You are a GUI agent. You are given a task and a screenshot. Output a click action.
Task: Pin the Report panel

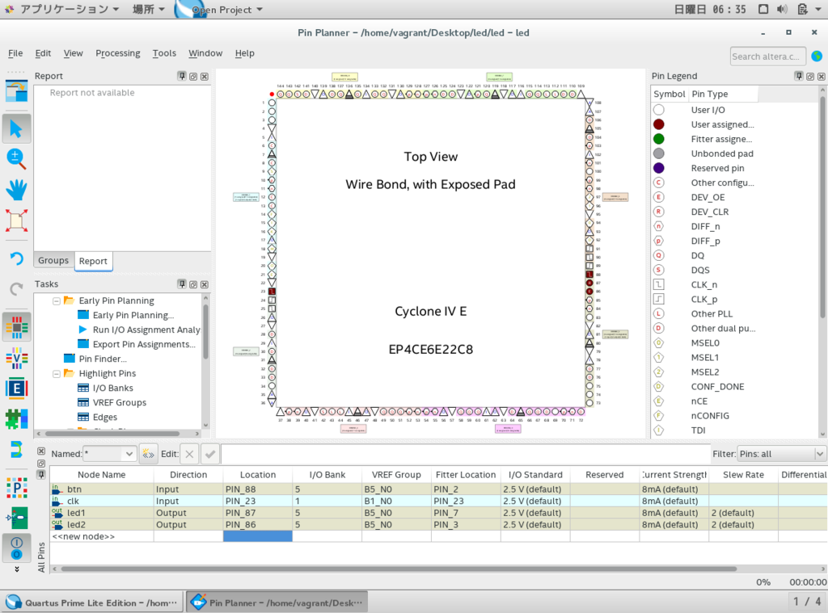[182, 76]
